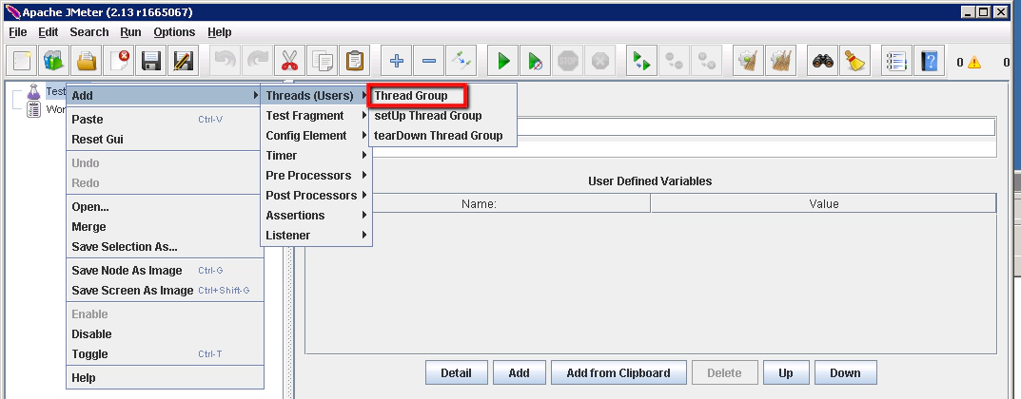Select Disable in context menu
The height and width of the screenshot is (399, 1021).
[x=165, y=334]
